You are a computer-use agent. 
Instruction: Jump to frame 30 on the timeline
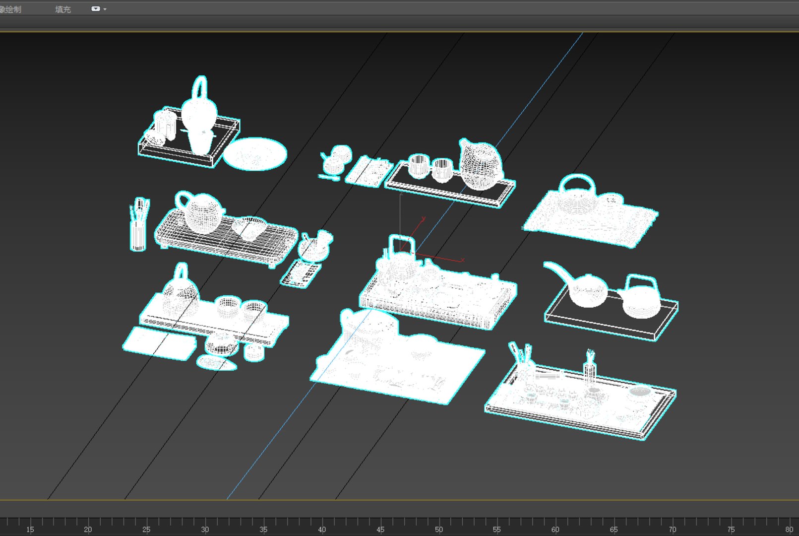point(205,530)
